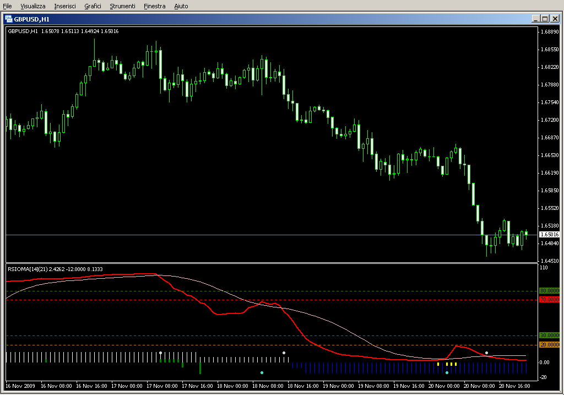Click the 19 Nov 16:00 time label
Image resolution: width=564 pixels, height=395 pixels.
click(x=409, y=386)
